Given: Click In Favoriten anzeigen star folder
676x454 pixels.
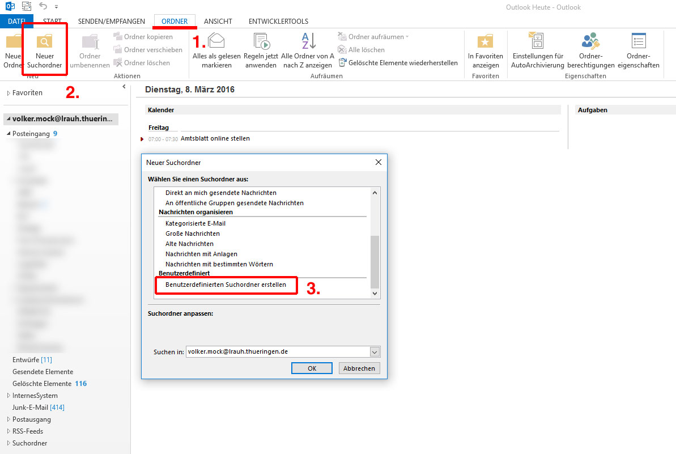Looking at the screenshot, I should pos(486,42).
